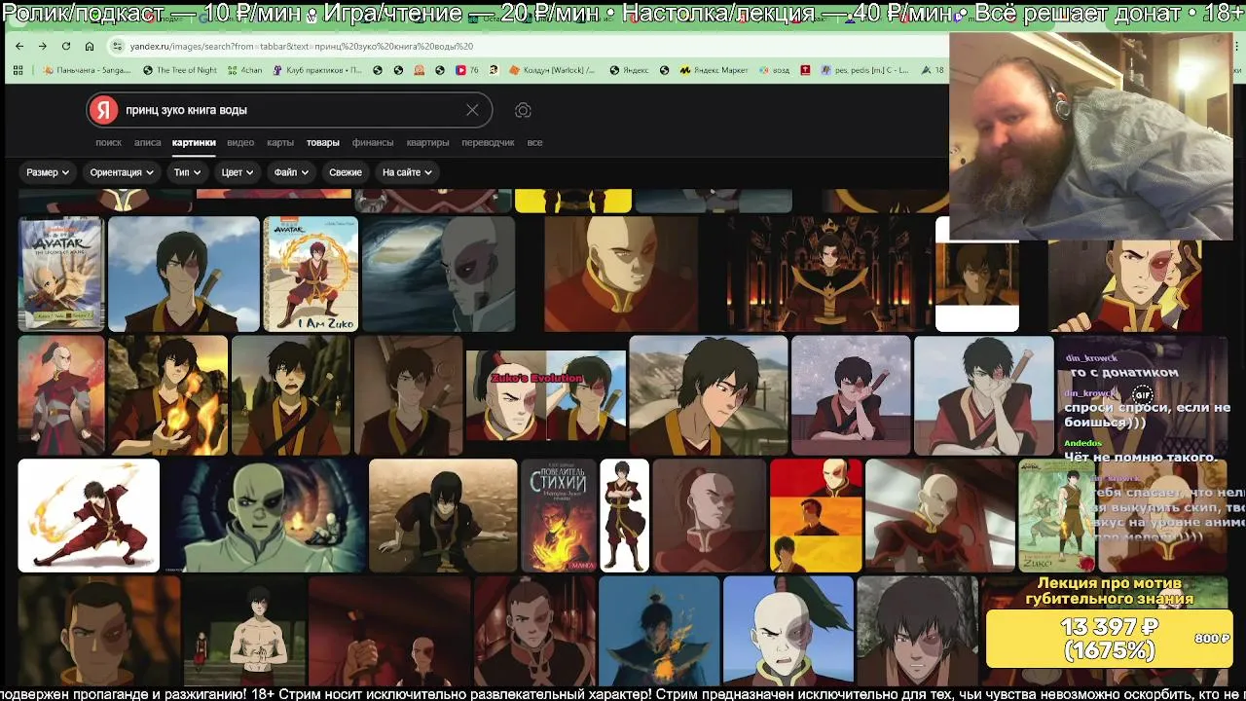Open large Zuko profile with desert background
Screen dimensions: 1246x701
[x=709, y=395]
